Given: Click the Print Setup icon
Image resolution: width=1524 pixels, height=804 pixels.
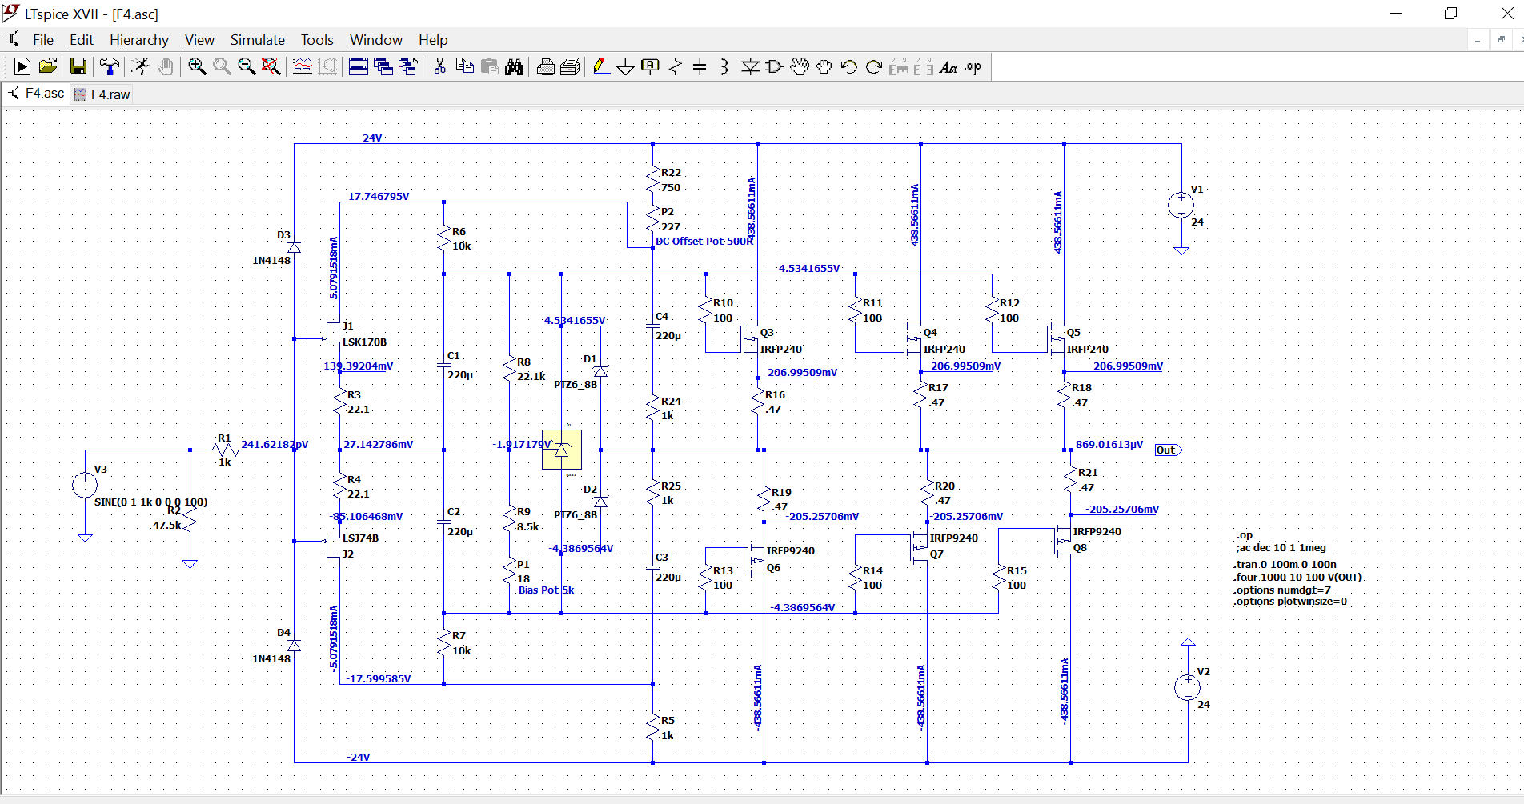Looking at the screenshot, I should tap(545, 67).
